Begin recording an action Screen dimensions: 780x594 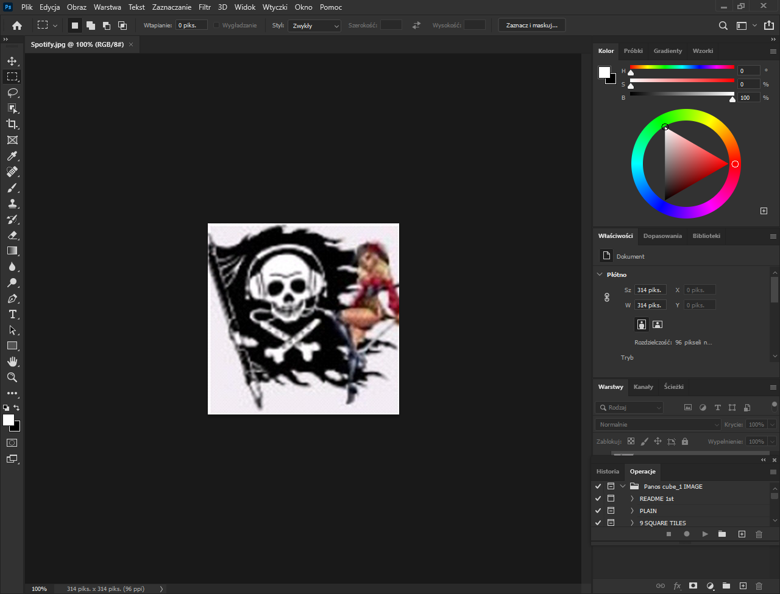[687, 534]
